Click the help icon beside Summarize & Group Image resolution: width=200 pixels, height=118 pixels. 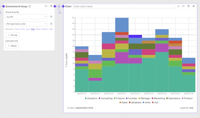pos(29,6)
